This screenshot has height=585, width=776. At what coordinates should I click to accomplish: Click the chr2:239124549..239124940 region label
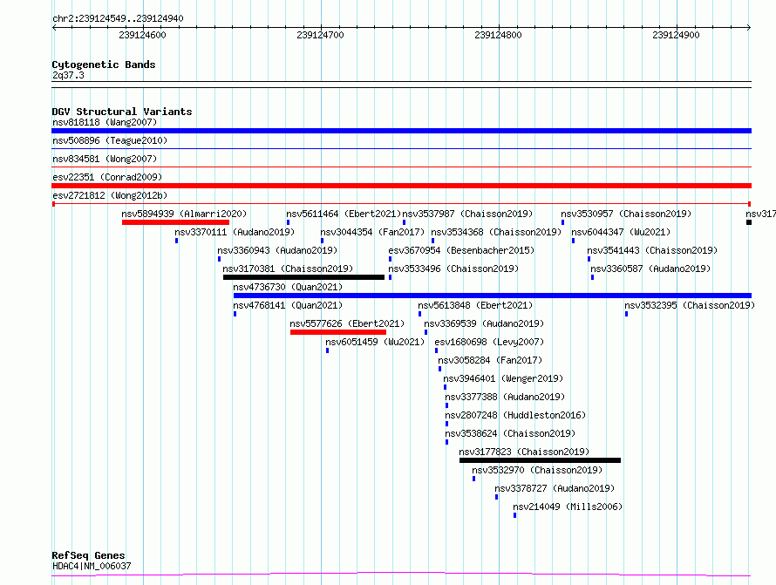click(x=118, y=18)
